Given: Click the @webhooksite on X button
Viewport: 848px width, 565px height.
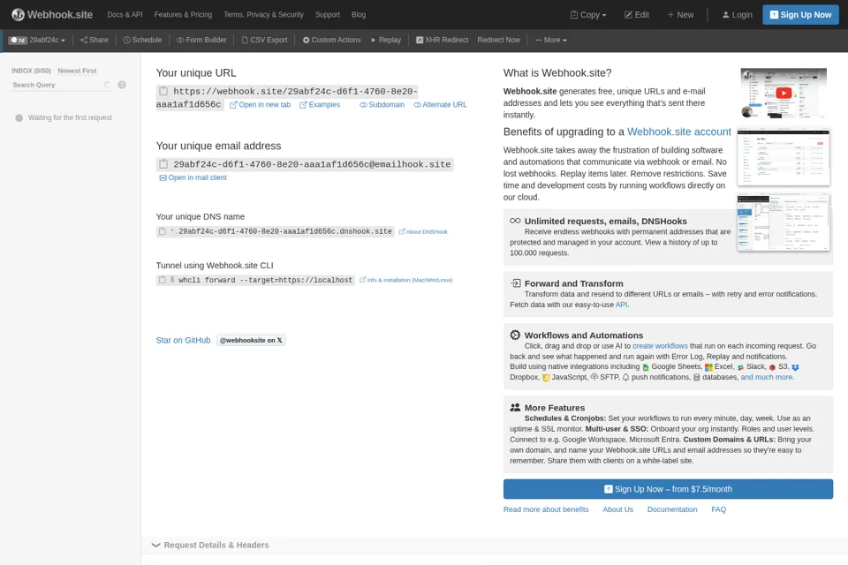Looking at the screenshot, I should click(x=251, y=340).
